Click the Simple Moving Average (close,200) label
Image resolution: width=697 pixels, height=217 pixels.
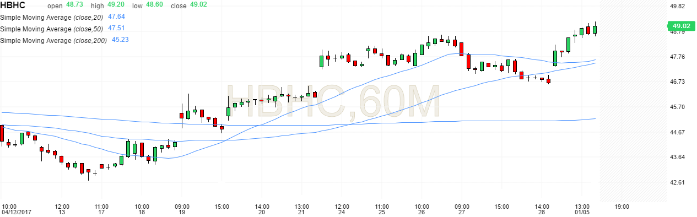coord(53,40)
